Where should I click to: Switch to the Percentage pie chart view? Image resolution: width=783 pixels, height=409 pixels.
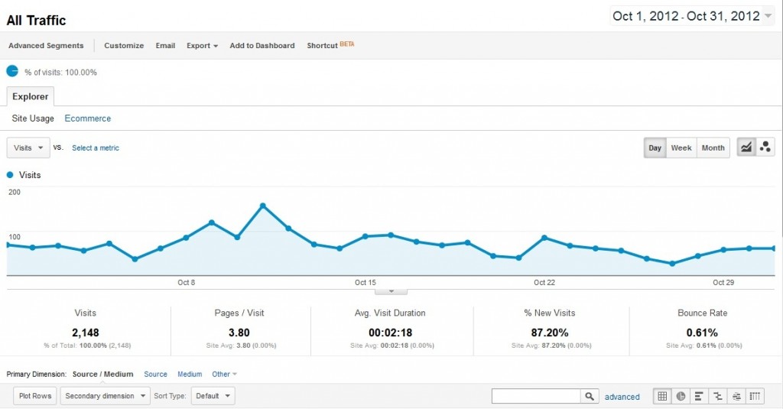coord(681,396)
